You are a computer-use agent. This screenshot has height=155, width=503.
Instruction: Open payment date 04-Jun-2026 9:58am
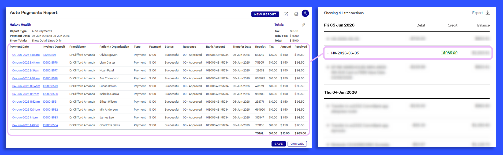pos(26,78)
